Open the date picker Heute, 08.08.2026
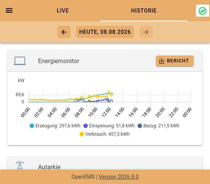 (x=105, y=32)
